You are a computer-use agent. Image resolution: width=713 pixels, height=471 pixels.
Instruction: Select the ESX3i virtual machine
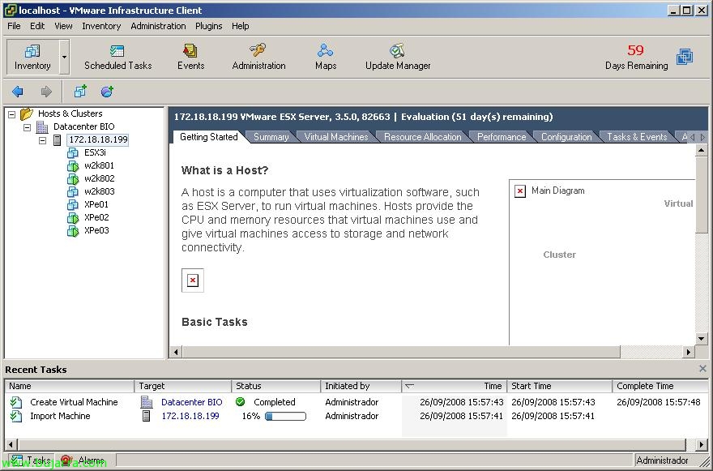95,152
